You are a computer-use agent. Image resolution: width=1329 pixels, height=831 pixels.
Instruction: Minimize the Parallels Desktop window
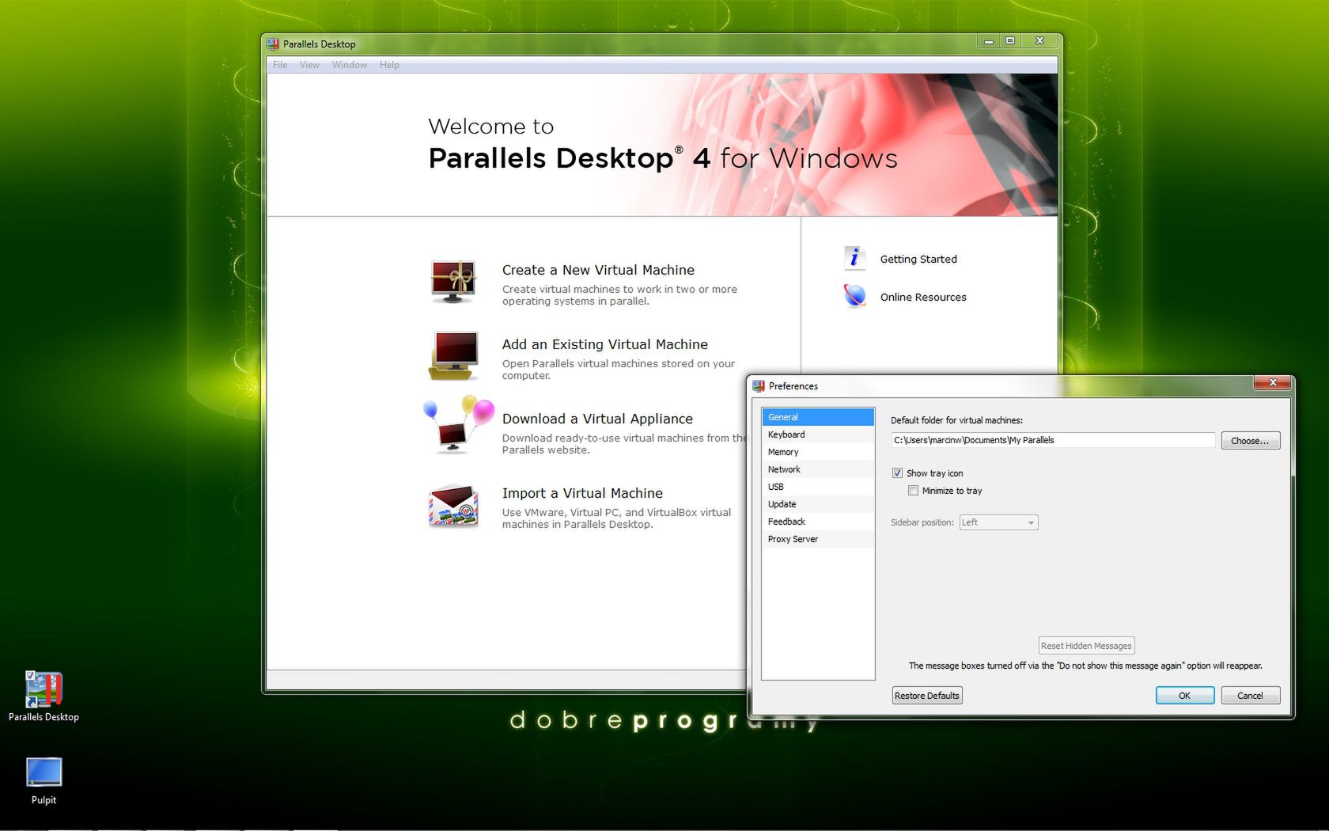[x=989, y=41]
